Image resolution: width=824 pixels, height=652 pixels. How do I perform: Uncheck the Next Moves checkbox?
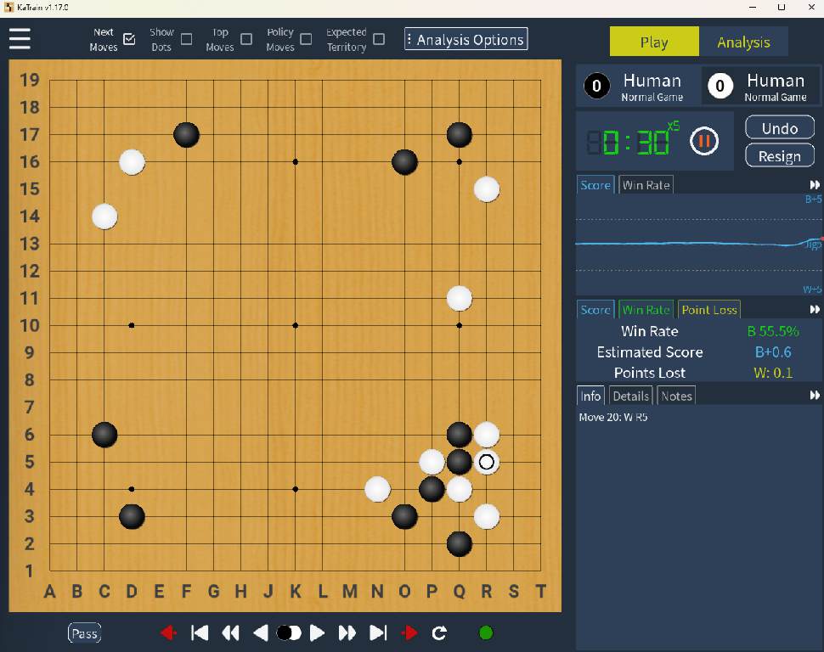[x=129, y=39]
